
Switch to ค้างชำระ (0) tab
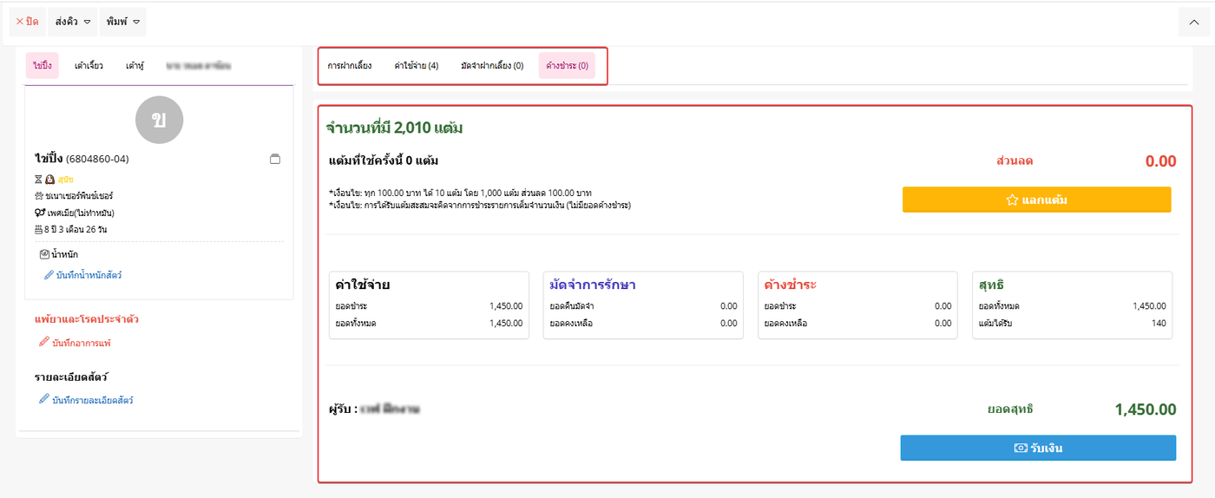pyautogui.click(x=568, y=66)
